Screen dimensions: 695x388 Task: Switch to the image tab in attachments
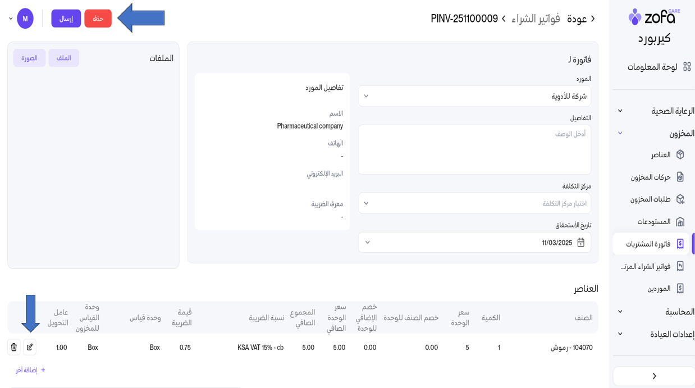[x=29, y=58]
